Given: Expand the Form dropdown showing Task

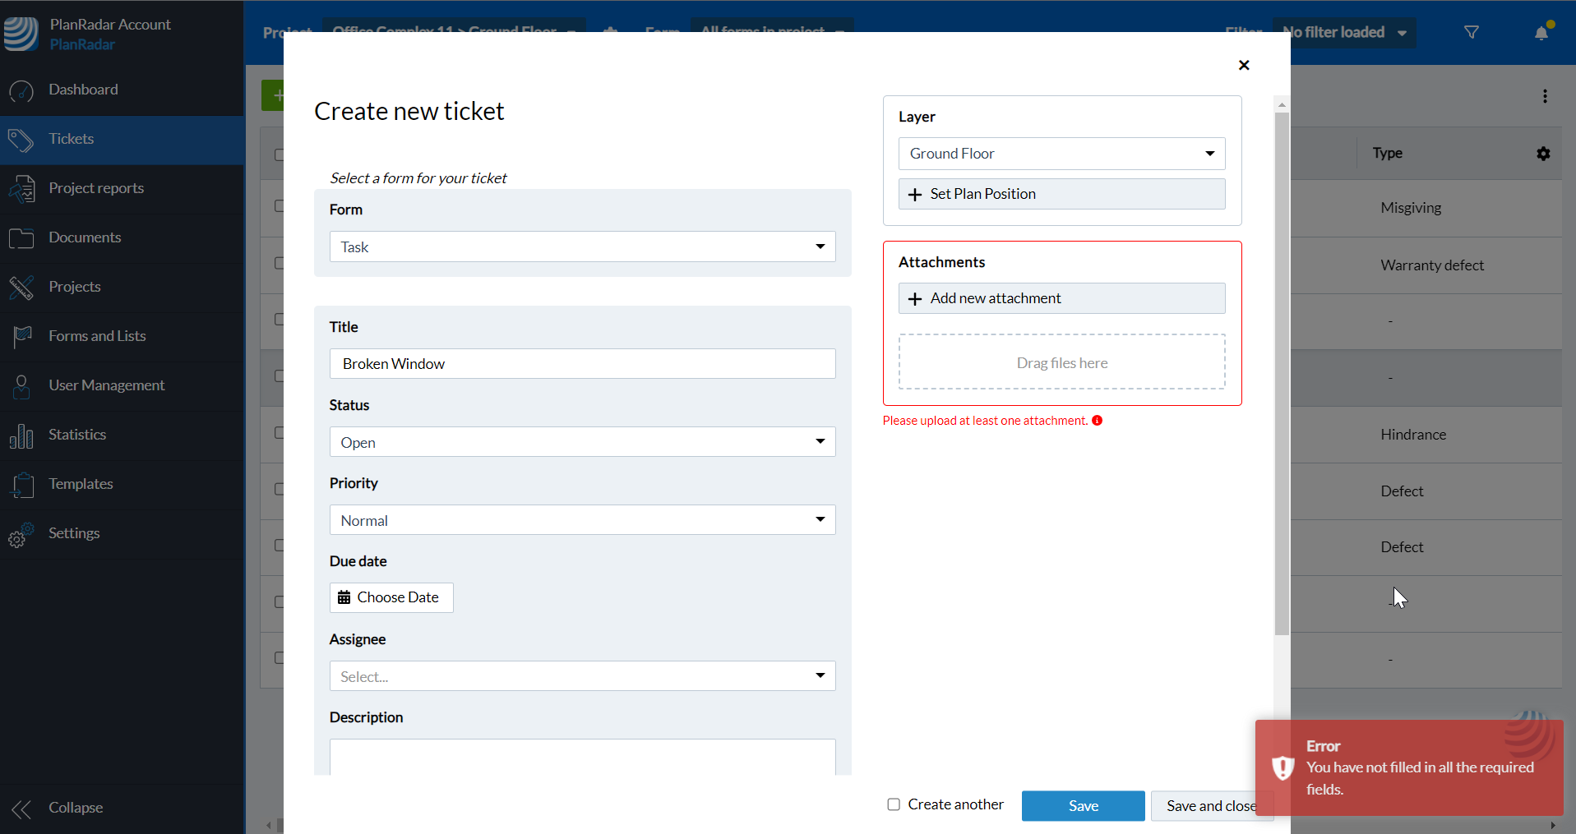Looking at the screenshot, I should [582, 247].
